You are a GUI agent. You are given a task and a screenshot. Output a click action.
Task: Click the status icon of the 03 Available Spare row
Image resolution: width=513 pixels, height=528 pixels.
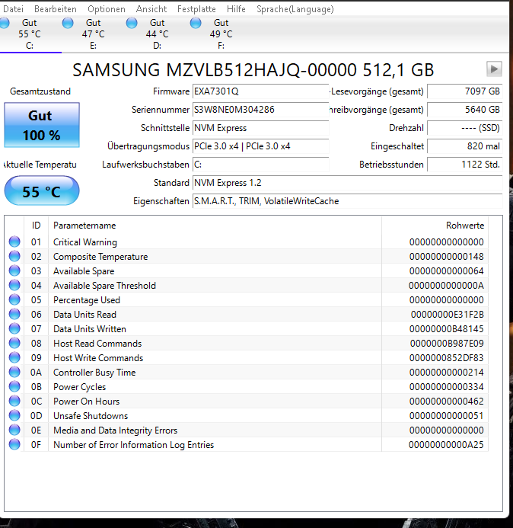(14, 270)
